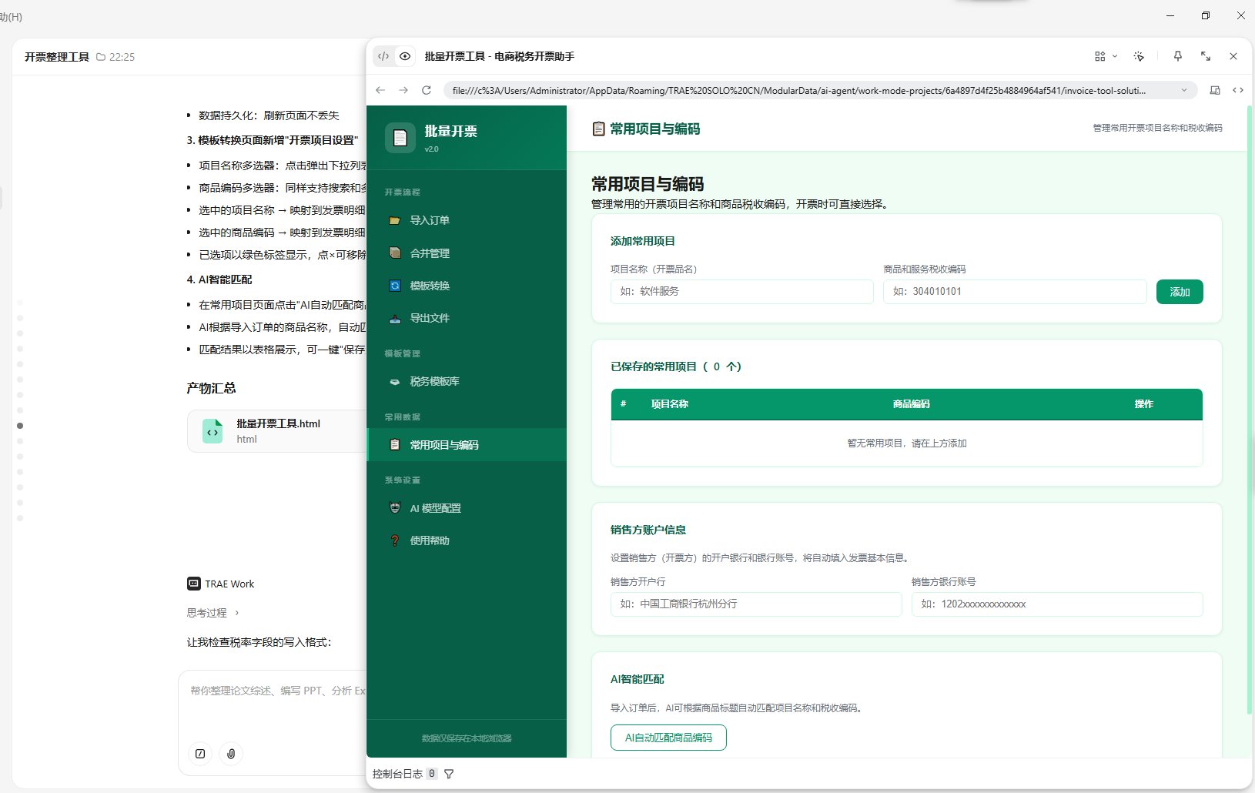
Task: Open 税务模板库 in the sidebar
Action: point(467,381)
